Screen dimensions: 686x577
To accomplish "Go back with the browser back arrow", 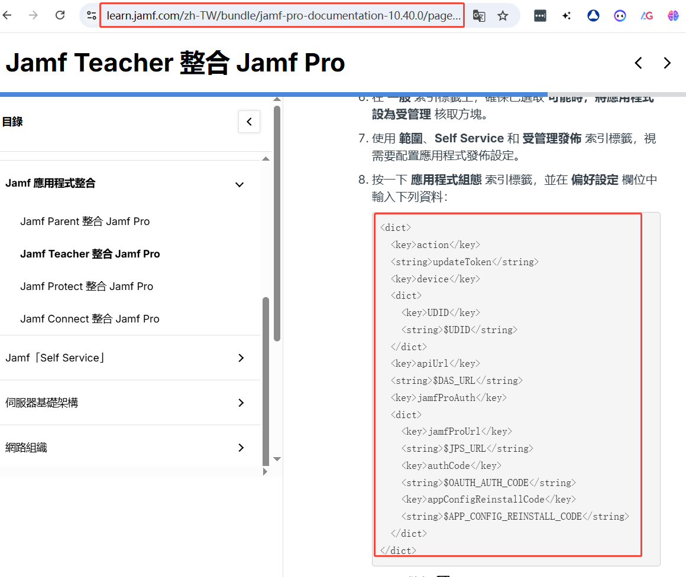I will [7, 15].
